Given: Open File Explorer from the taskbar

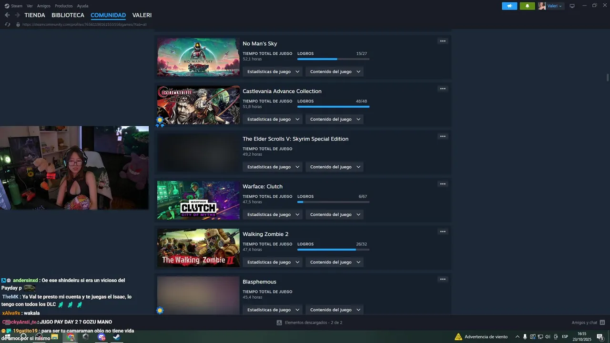Looking at the screenshot, I should pos(55,337).
